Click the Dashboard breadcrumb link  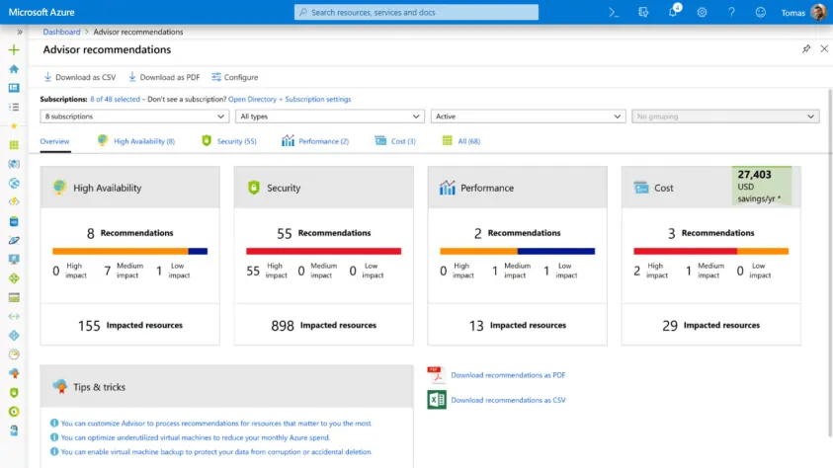click(x=61, y=32)
